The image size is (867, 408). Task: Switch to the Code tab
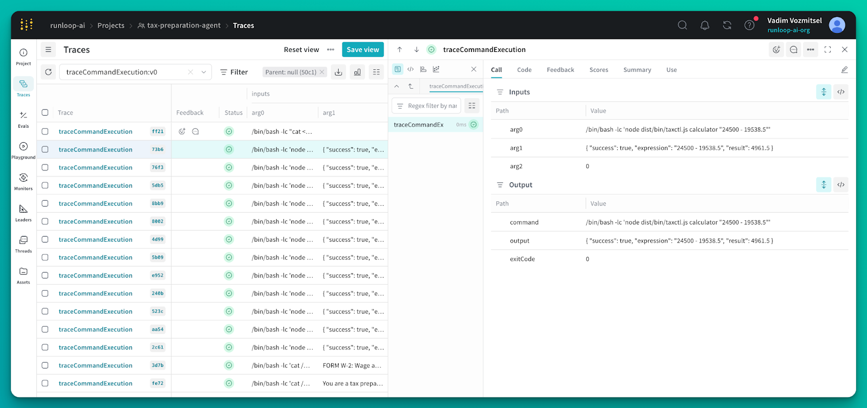click(x=524, y=70)
